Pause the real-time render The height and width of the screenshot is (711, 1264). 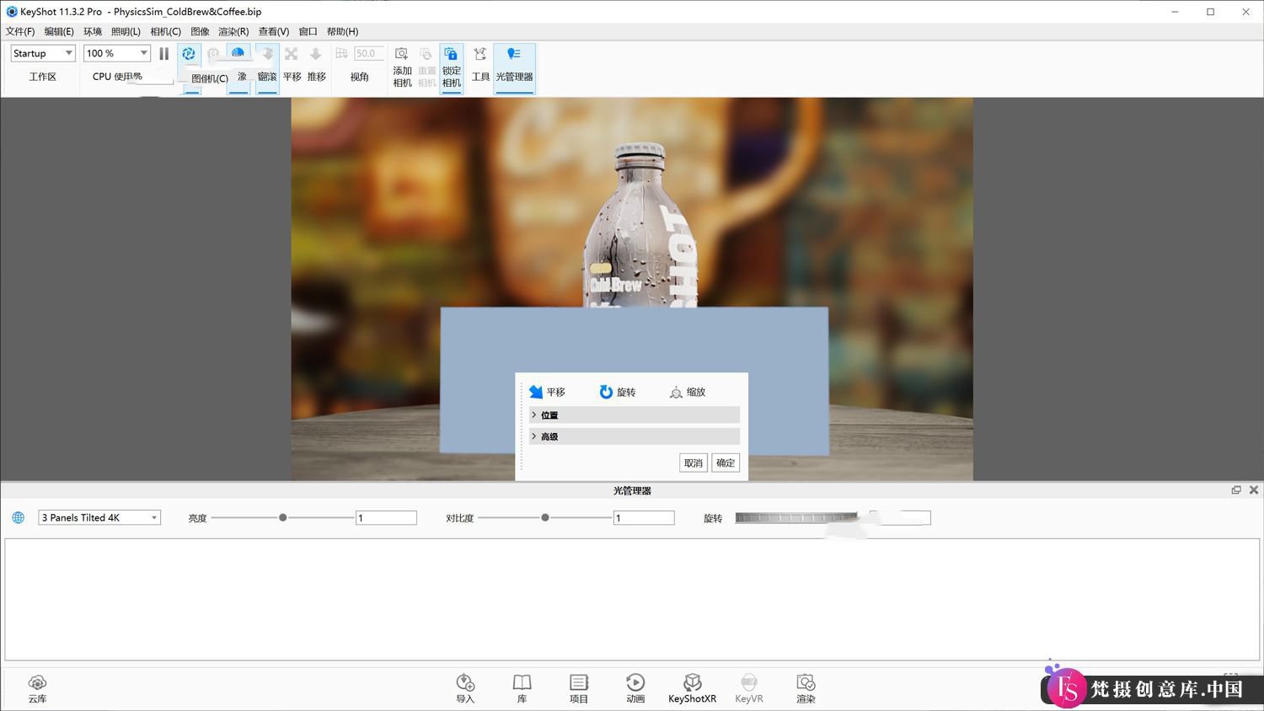point(164,53)
